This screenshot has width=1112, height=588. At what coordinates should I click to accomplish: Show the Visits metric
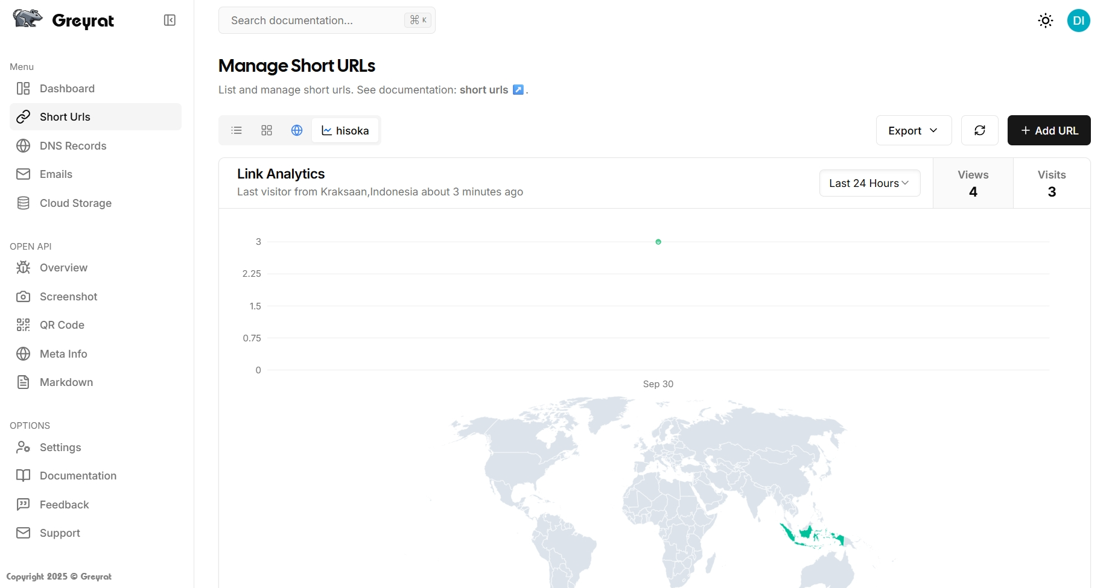[x=1051, y=183]
